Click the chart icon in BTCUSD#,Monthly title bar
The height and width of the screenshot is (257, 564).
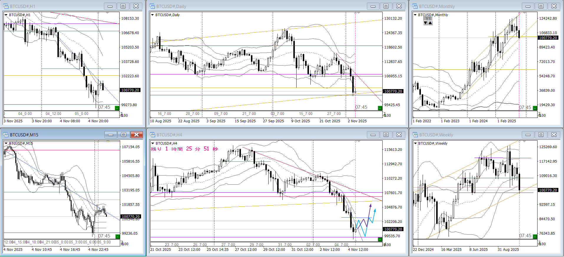point(415,6)
